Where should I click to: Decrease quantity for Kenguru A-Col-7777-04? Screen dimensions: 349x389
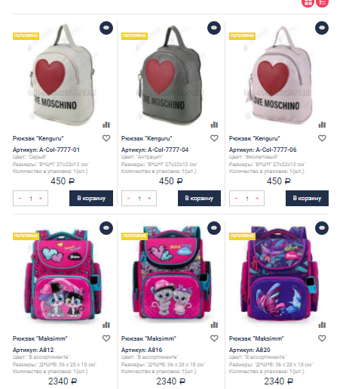coord(128,199)
